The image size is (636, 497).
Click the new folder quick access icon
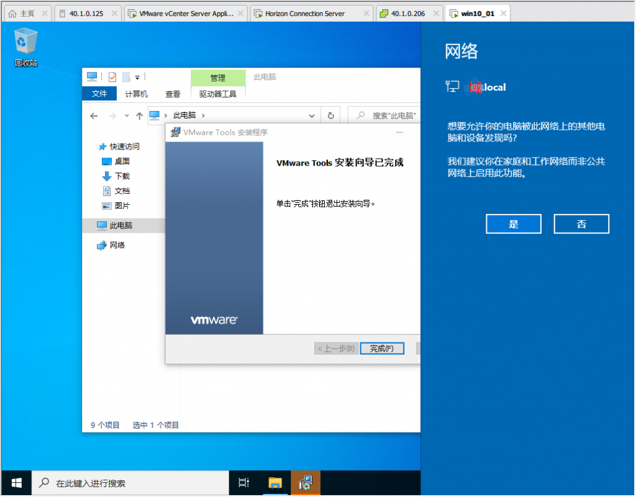126,76
